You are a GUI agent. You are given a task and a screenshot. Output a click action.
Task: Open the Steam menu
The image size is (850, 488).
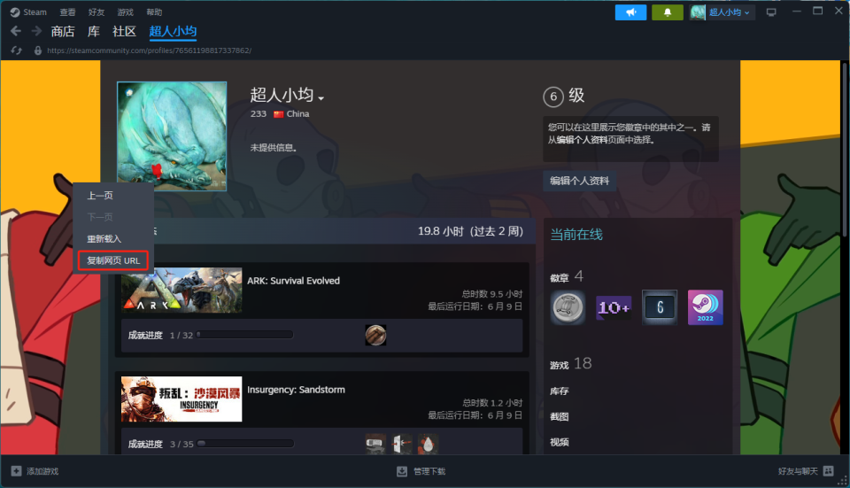click(x=35, y=12)
